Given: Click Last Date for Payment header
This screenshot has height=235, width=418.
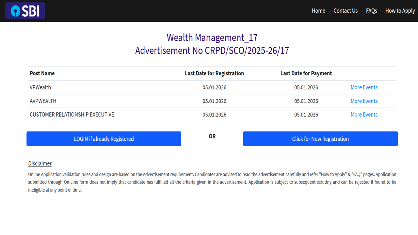Looking at the screenshot, I should pos(306,73).
